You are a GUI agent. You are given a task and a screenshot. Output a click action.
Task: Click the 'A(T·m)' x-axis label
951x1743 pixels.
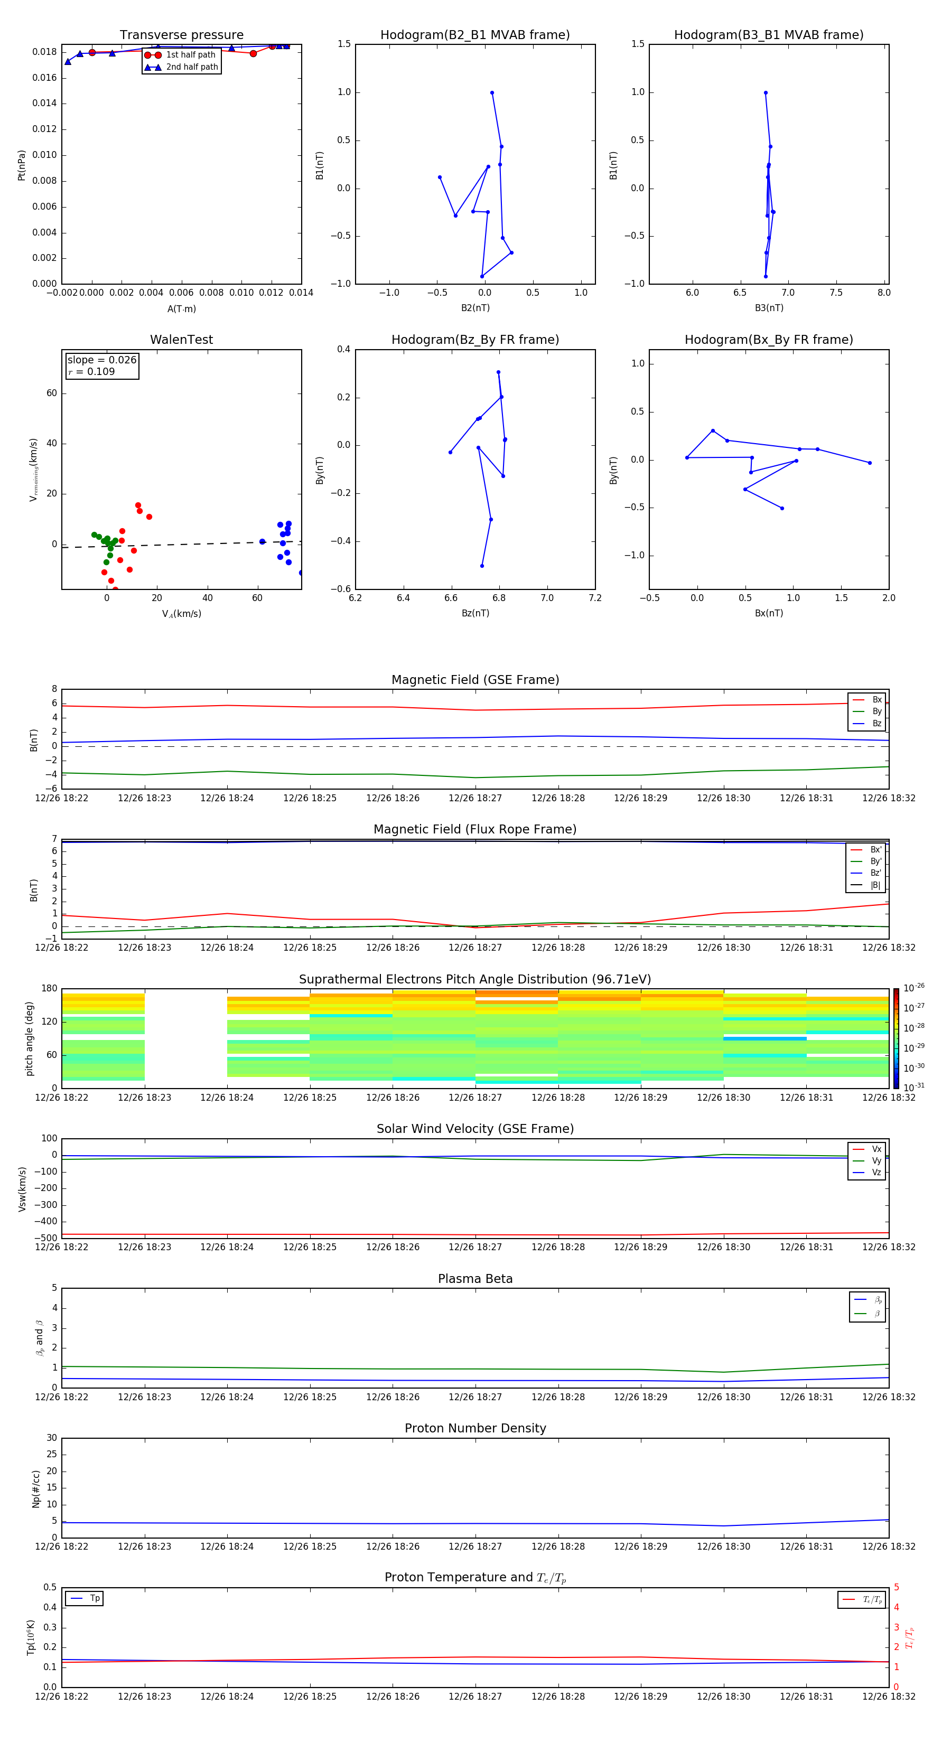click(x=181, y=308)
